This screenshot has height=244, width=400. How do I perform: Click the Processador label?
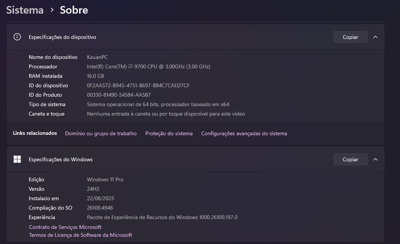43,66
